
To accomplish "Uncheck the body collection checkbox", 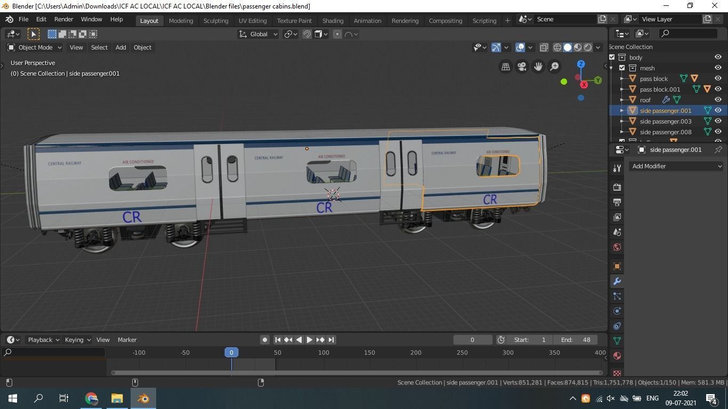I will [x=612, y=58].
